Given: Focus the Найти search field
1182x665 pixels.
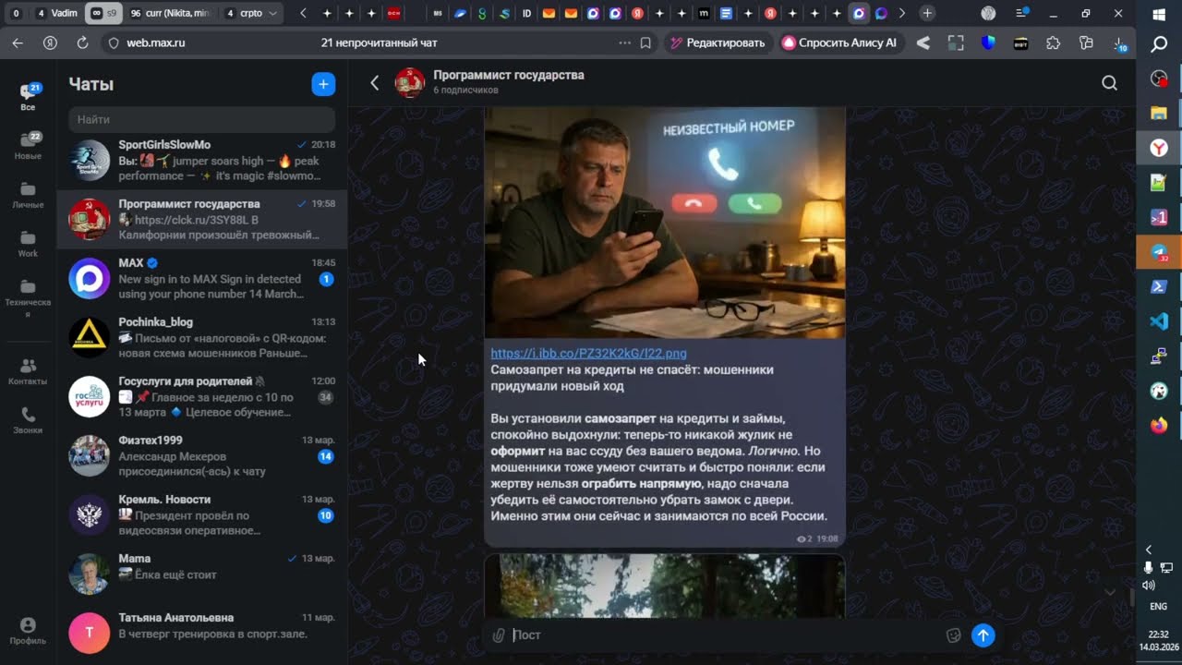Looking at the screenshot, I should tap(201, 119).
